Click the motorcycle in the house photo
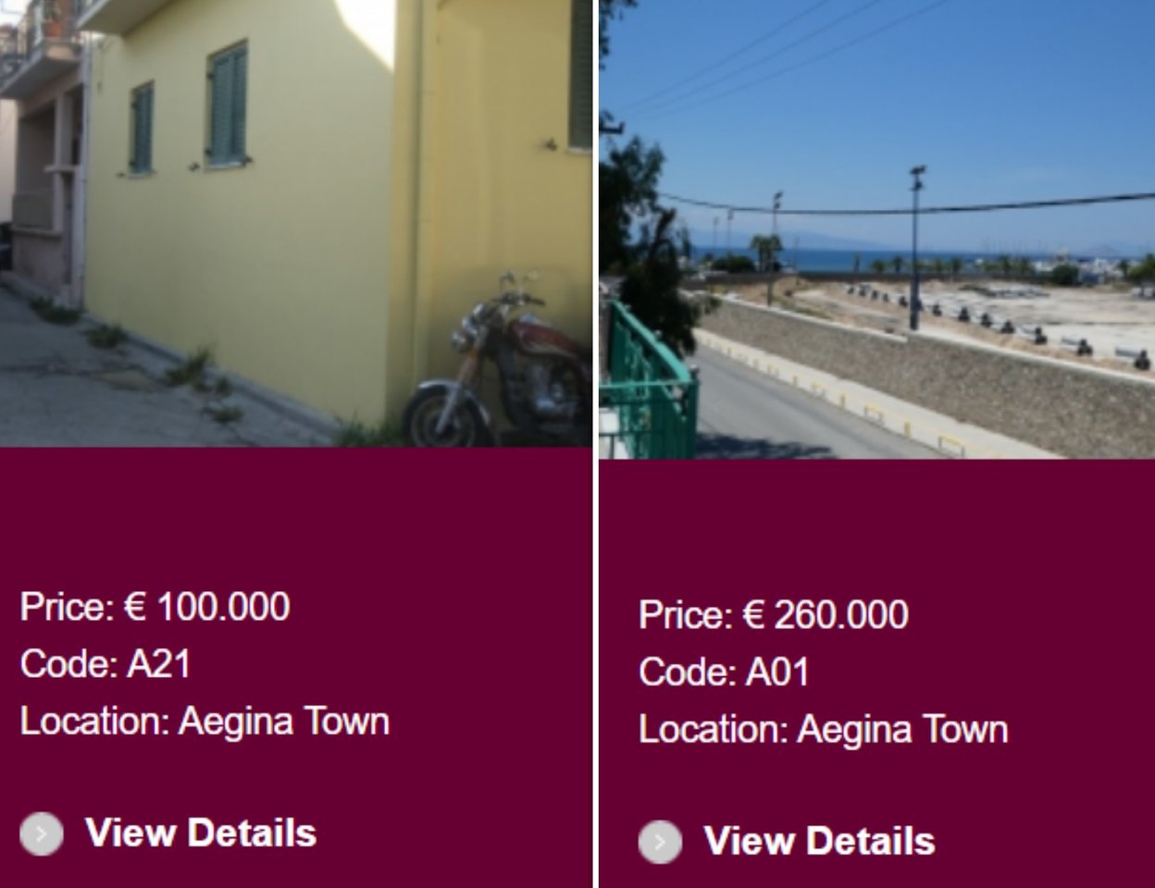This screenshot has height=888, width=1155. 500,365
